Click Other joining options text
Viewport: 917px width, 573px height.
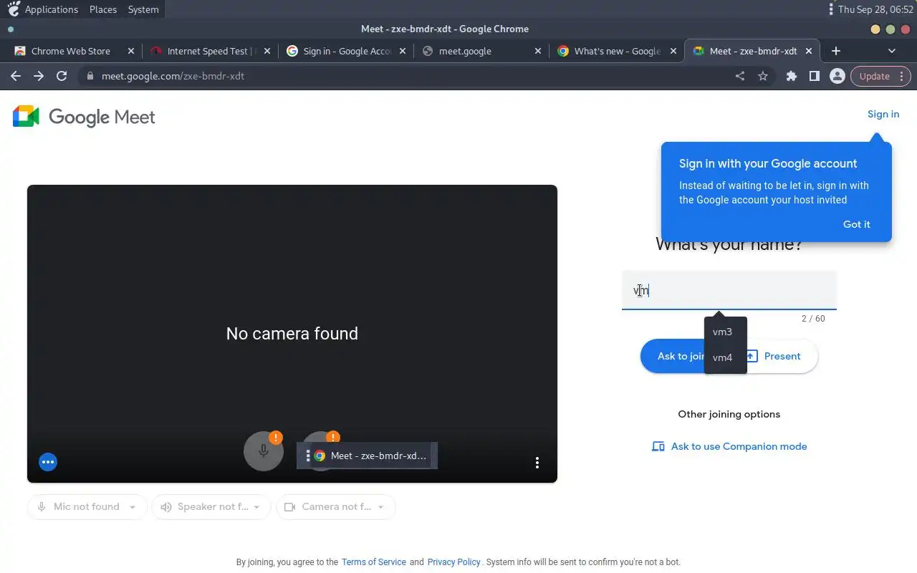coord(729,414)
